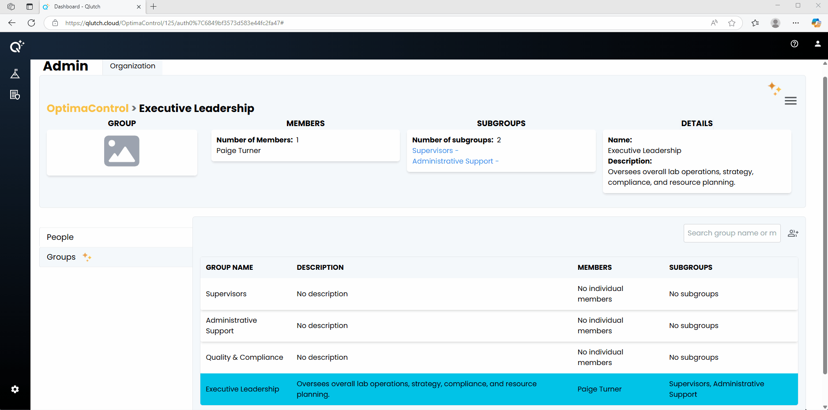This screenshot has height=410, width=828.
Task: Click the search group name field
Action: click(732, 233)
